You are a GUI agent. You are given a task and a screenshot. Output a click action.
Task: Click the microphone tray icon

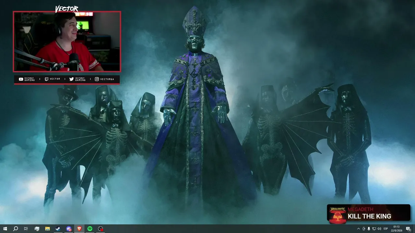(369, 229)
